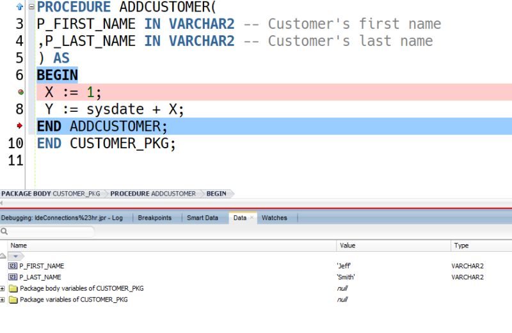The width and height of the screenshot is (512, 333).
Task: Click the PACKAGE BODY CUSTOMER_PKG breadcrumb
Action: (x=51, y=194)
